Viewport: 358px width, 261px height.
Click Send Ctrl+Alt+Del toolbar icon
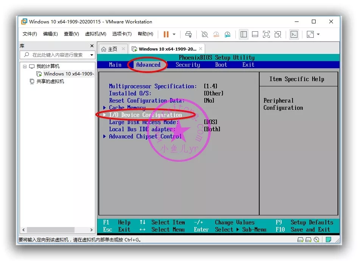click(x=188, y=34)
